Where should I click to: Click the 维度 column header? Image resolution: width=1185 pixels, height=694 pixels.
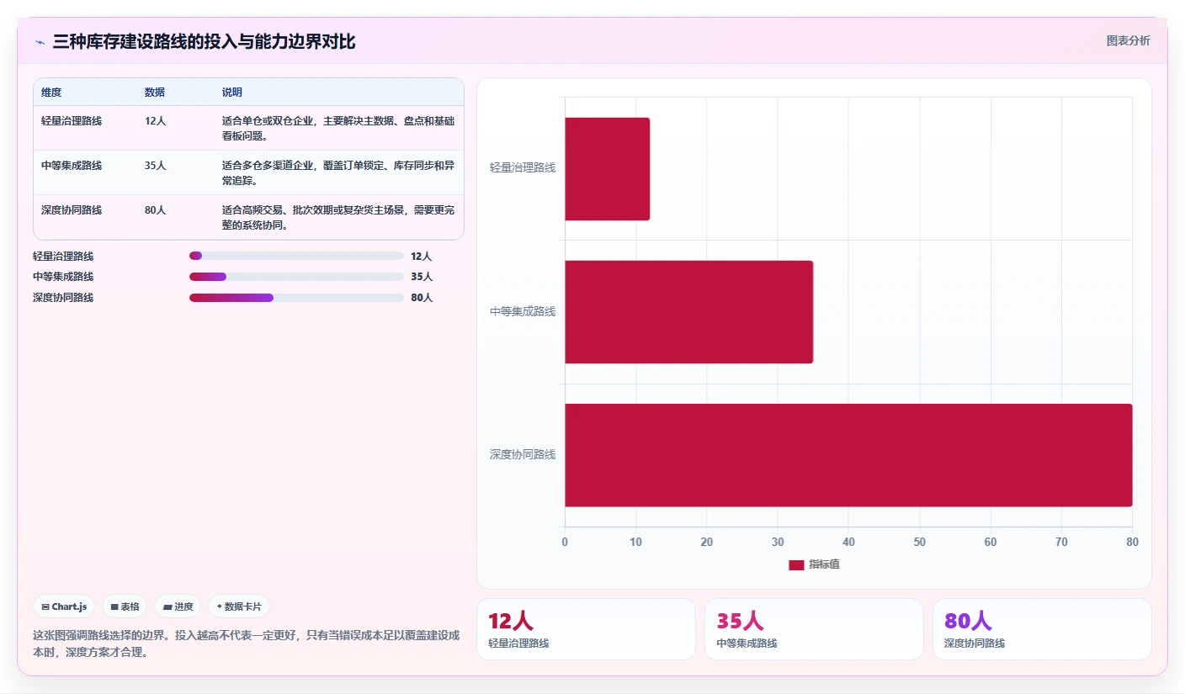[x=51, y=93]
